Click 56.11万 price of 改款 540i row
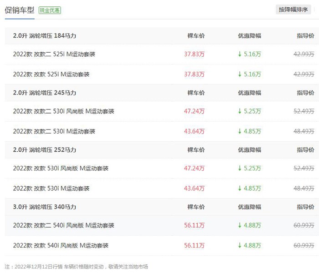The width and height of the screenshot is (319, 273). (194, 245)
